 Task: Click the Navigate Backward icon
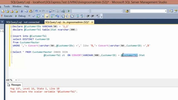tap(51, 11)
